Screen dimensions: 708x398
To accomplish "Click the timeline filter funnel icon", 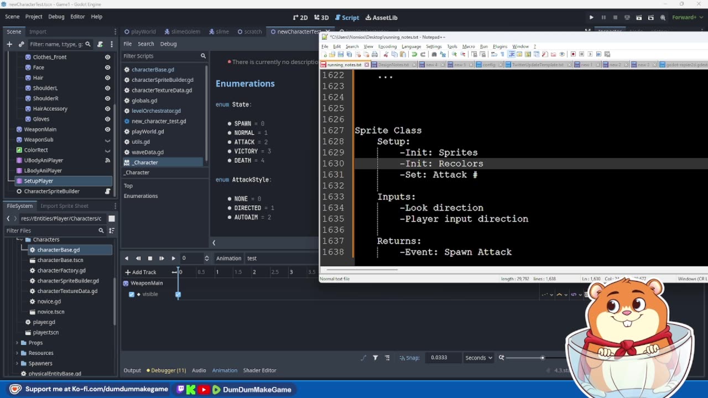I will [376, 358].
